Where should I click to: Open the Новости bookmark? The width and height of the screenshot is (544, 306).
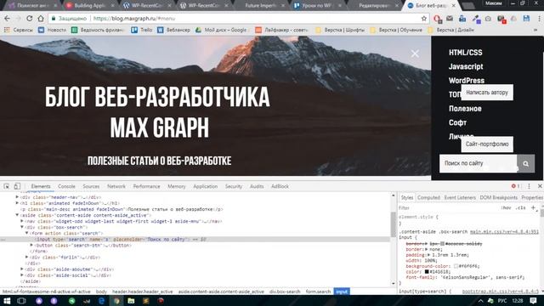(52, 31)
